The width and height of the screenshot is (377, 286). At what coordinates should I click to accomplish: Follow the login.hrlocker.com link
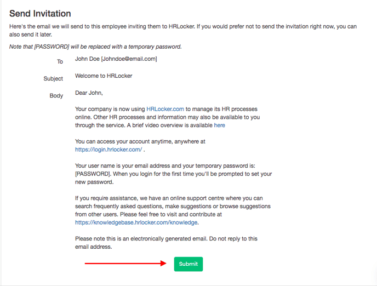pyautogui.click(x=108, y=150)
